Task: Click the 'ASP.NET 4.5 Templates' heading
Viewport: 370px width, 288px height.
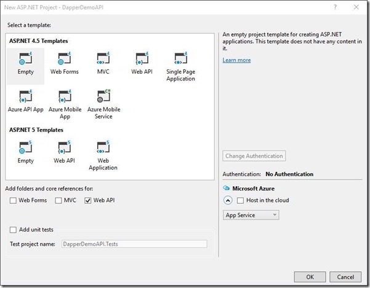Action: [x=38, y=41]
